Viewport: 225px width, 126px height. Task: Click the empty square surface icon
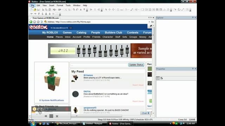143,9
